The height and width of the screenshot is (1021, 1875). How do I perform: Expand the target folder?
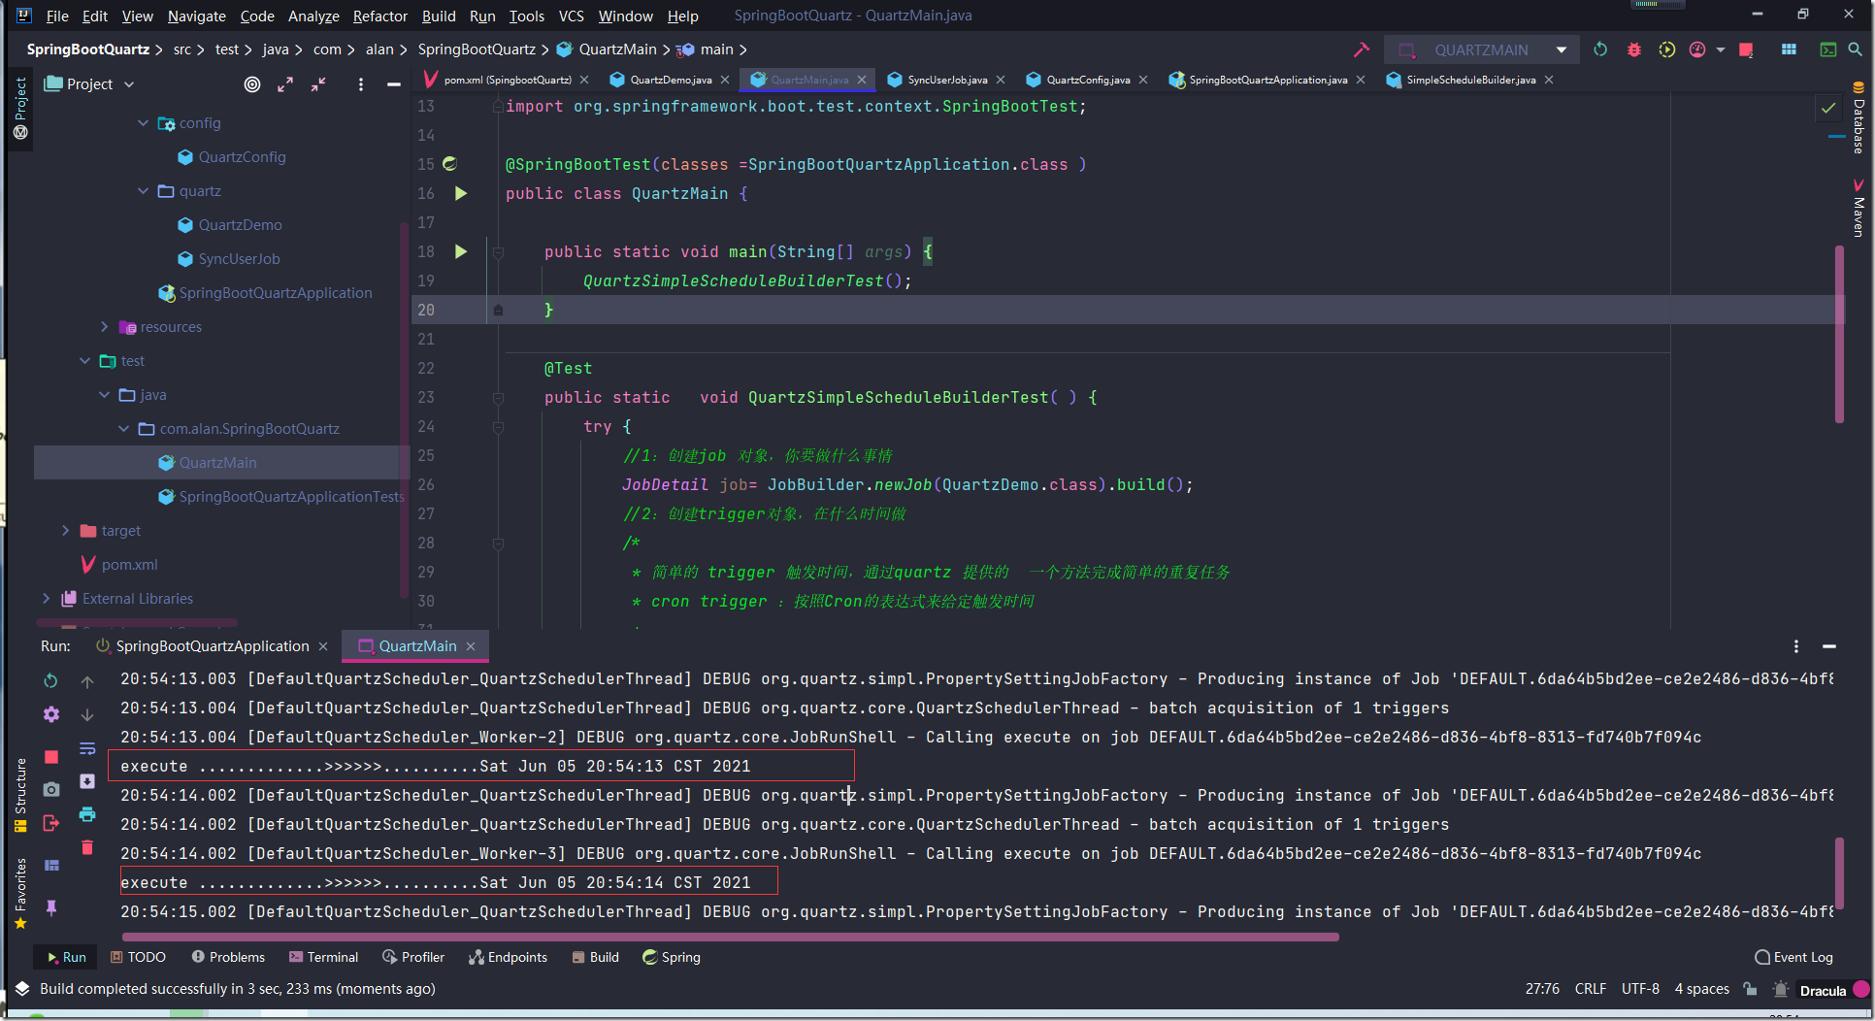[65, 531]
